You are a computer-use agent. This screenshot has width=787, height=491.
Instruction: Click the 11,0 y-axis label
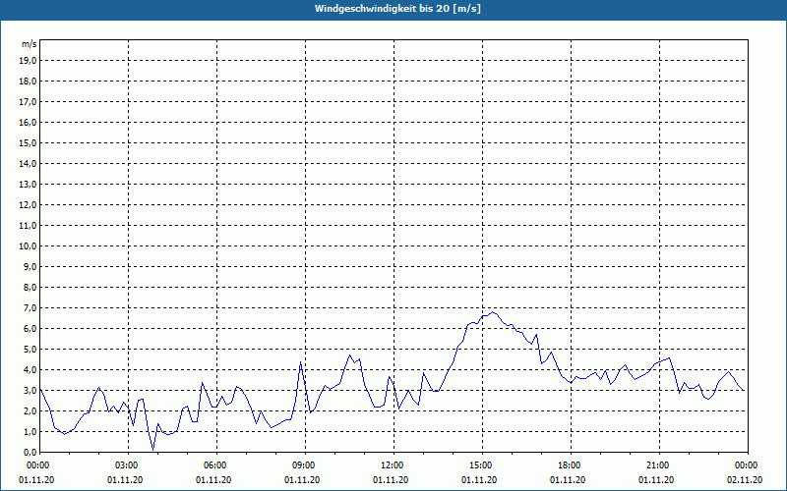29,226
